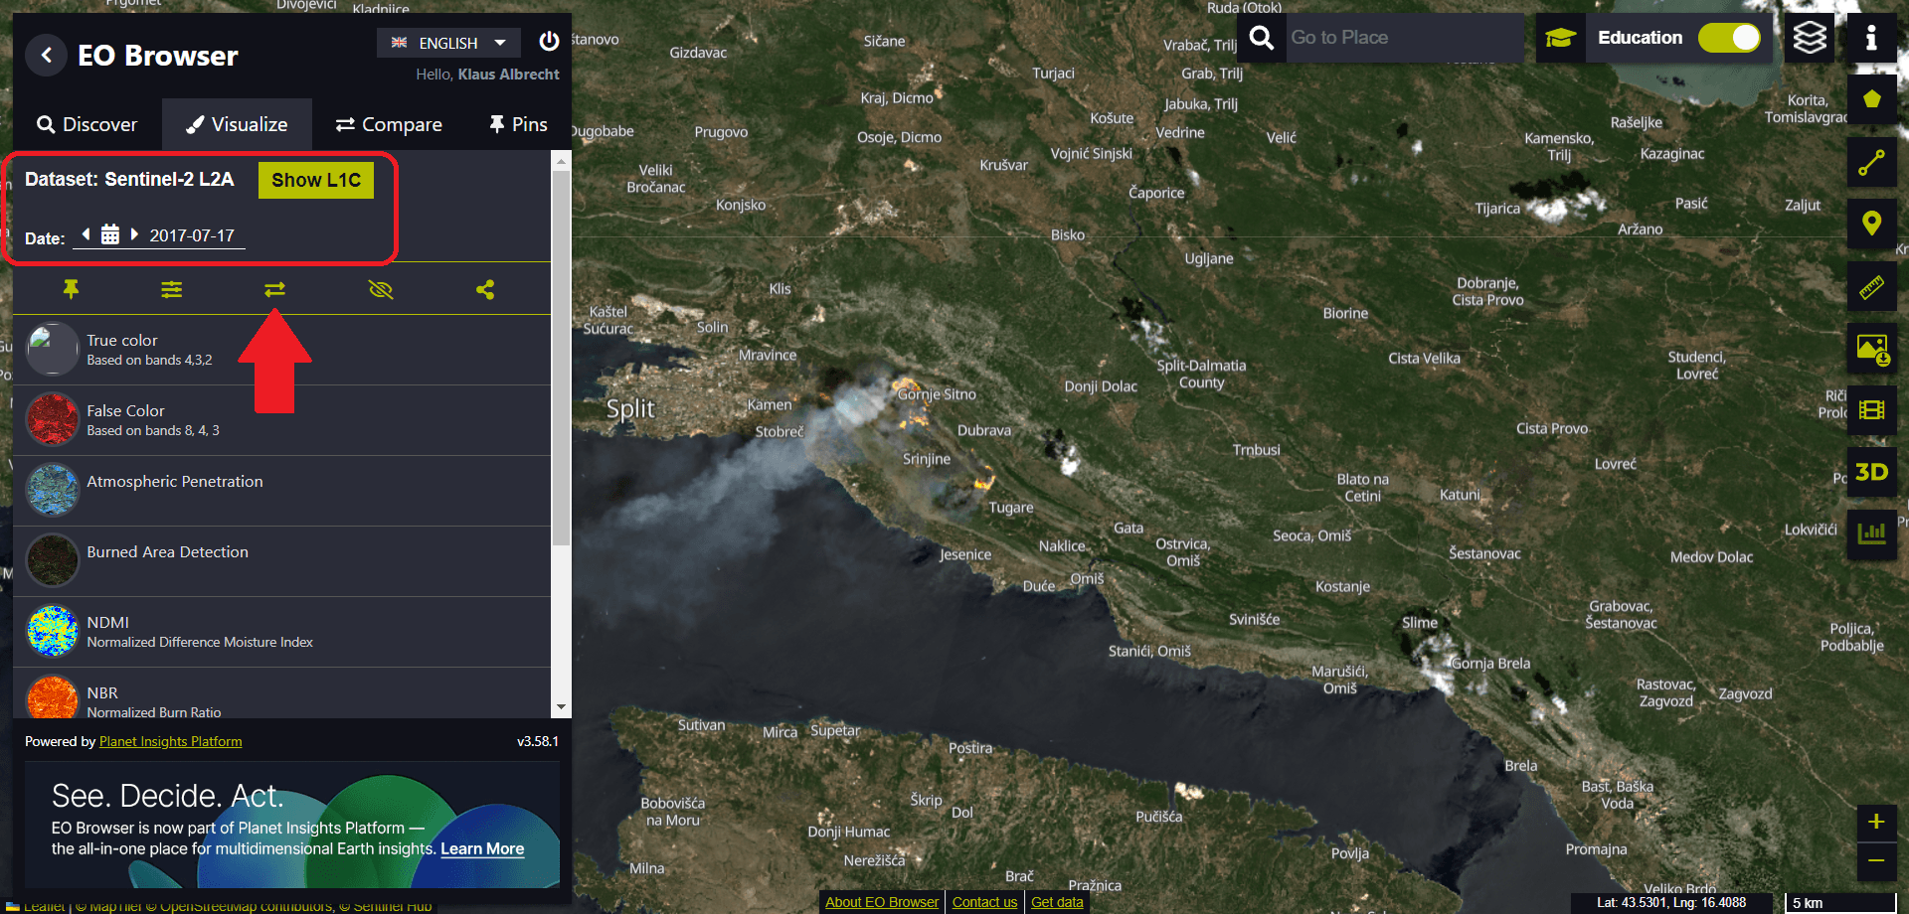Step to the previous date arrow
This screenshot has width=1909, height=914.
[x=87, y=234]
